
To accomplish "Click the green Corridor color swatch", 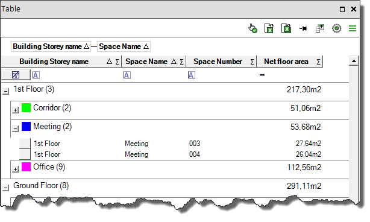I will coord(26,108).
